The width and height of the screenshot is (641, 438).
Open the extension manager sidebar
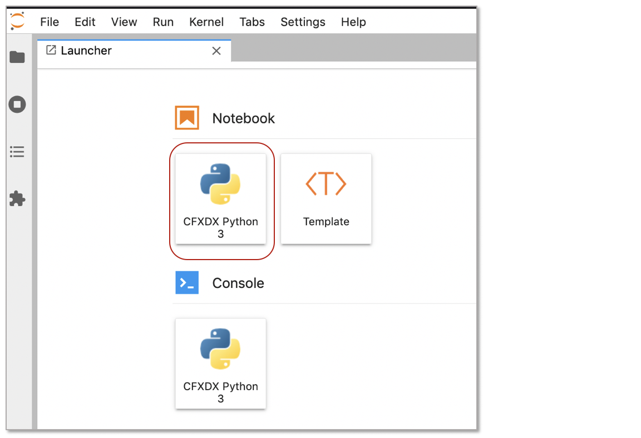tap(17, 199)
